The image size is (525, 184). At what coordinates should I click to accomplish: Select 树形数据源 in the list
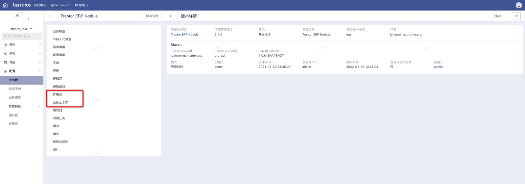tap(60, 142)
